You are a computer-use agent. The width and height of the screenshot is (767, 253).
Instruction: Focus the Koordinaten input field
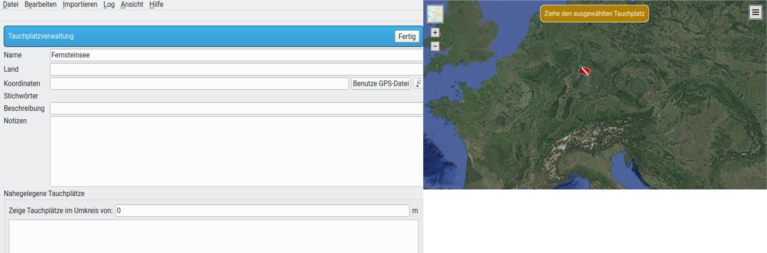(x=199, y=83)
